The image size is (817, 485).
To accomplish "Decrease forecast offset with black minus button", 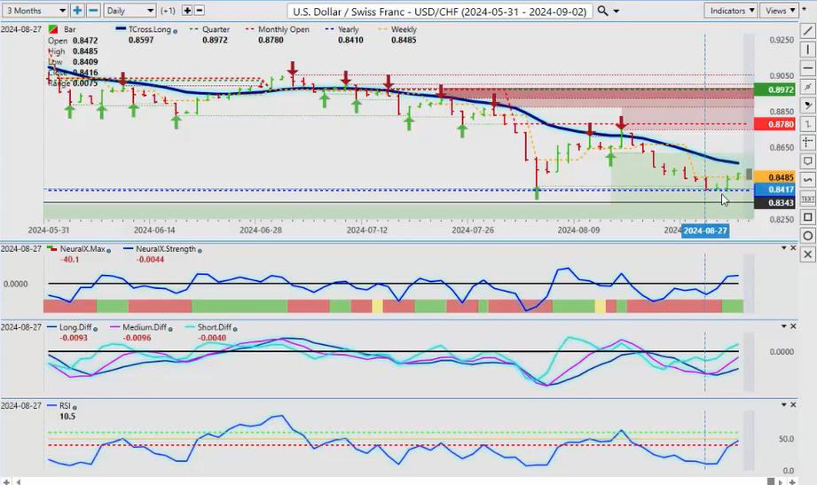I will point(199,11).
